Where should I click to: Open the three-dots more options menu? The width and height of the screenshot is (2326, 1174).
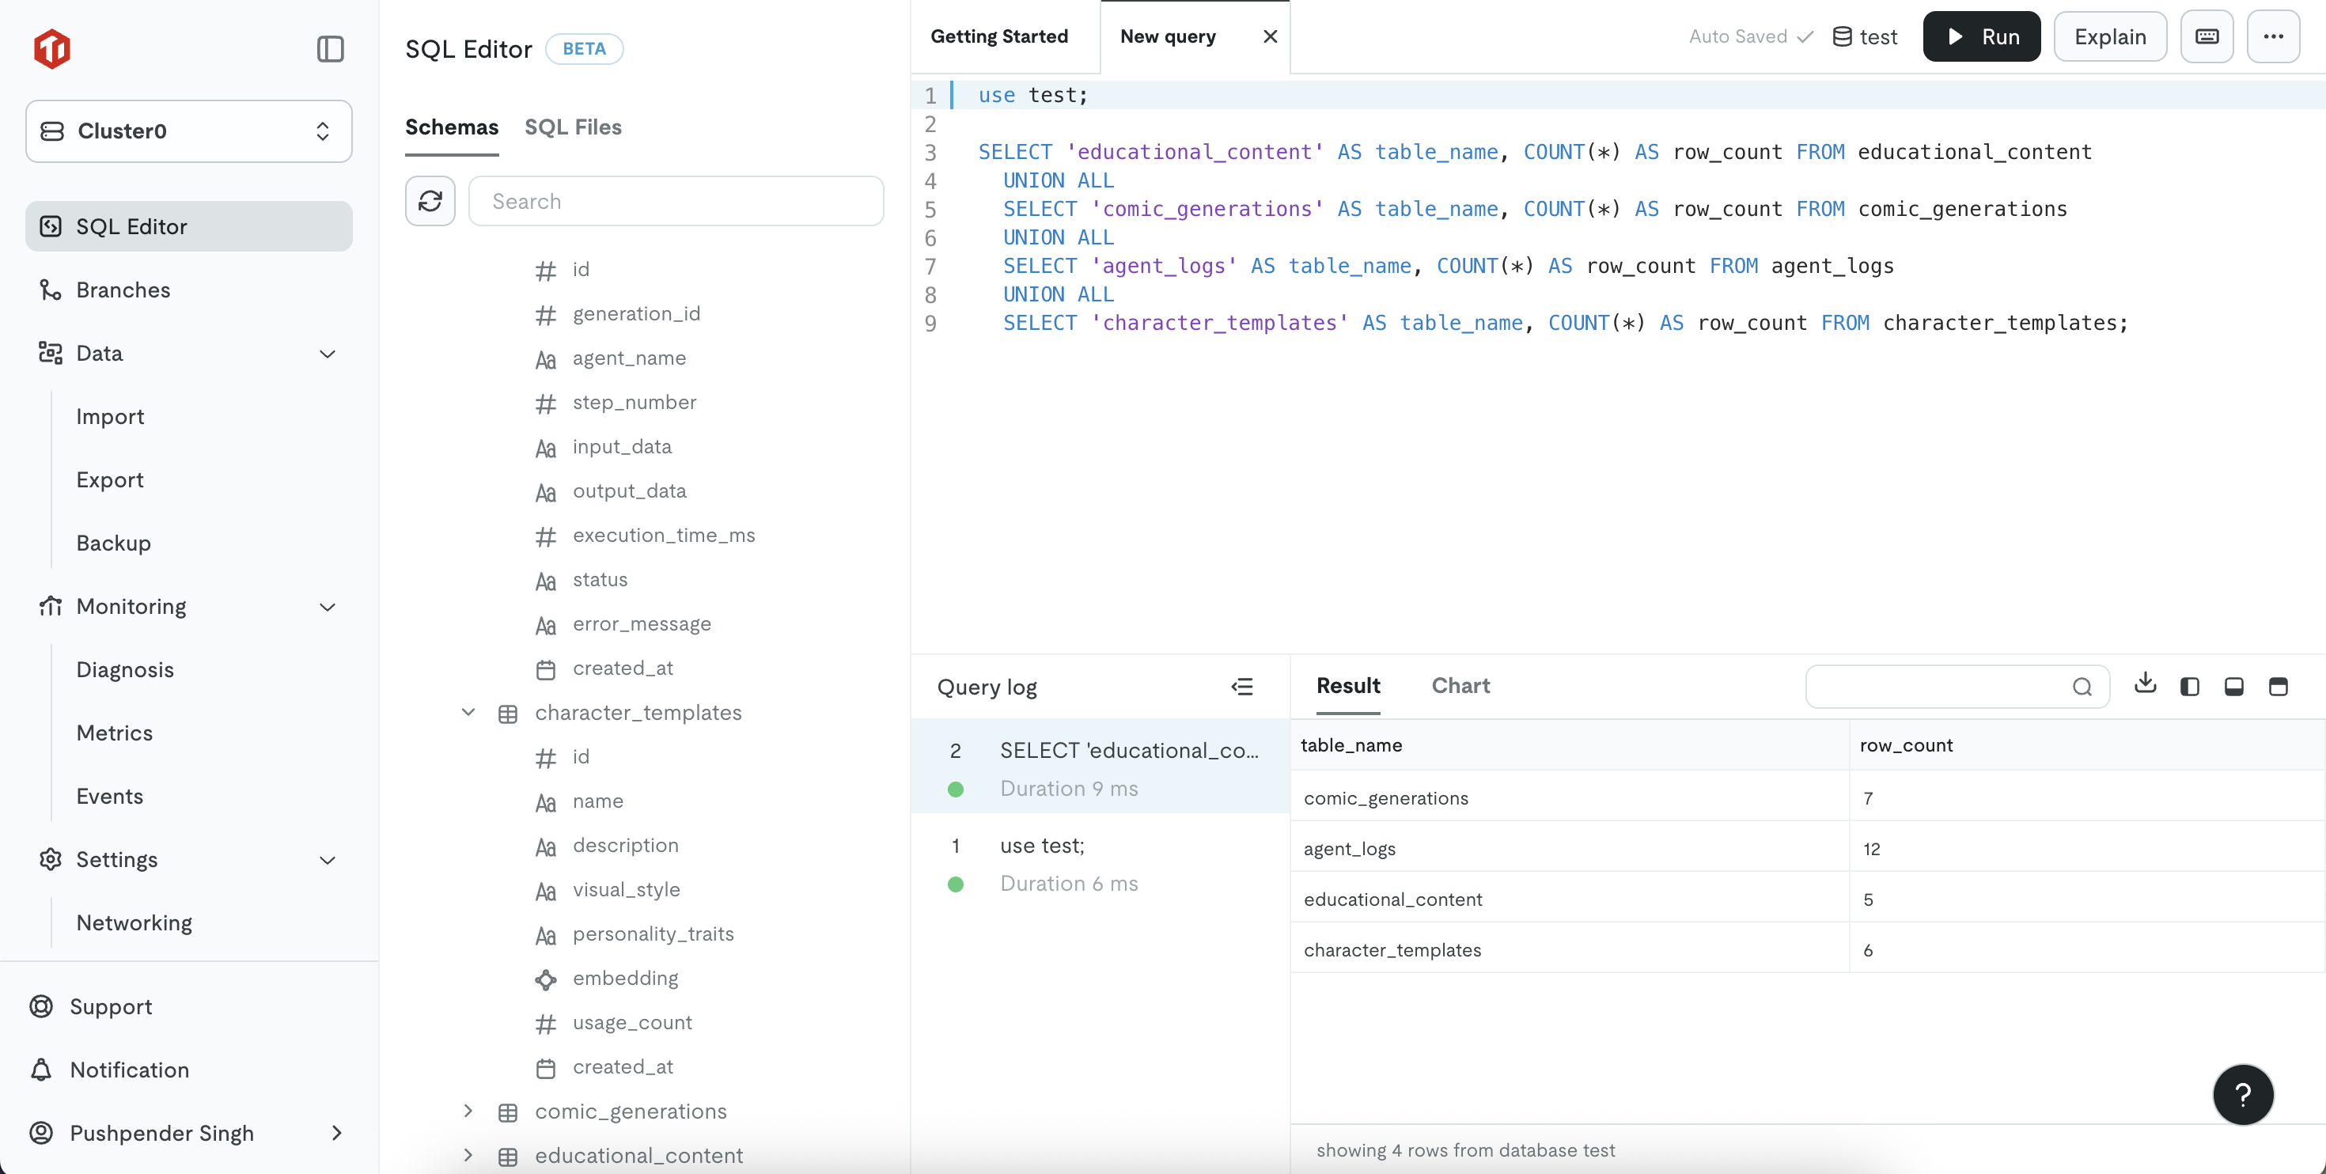pos(2273,37)
